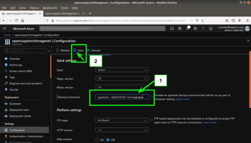The height and width of the screenshot is (143, 251).
Task: Open the courses@opencv.org account avatar
Action: (x=247, y=28)
